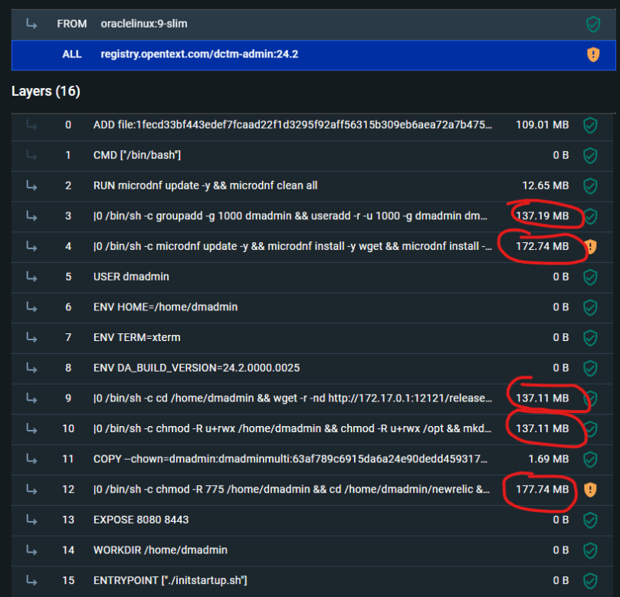620x597 pixels.
Task: Click the arrow icon on layer 13 row
Action: click(x=31, y=520)
